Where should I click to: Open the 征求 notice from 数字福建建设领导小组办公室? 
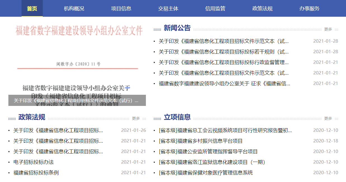[x=224, y=84]
